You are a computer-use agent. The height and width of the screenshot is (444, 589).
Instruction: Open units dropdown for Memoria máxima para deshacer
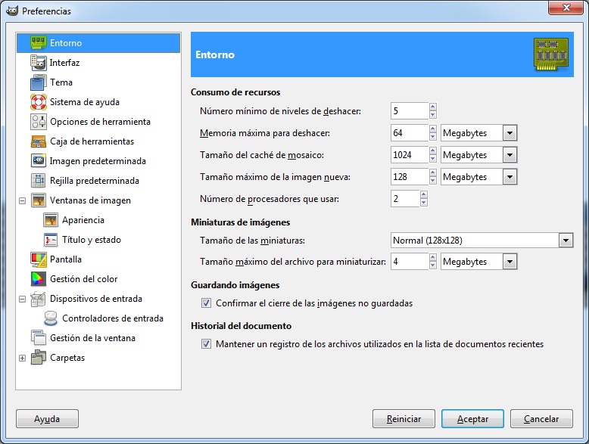(x=510, y=133)
